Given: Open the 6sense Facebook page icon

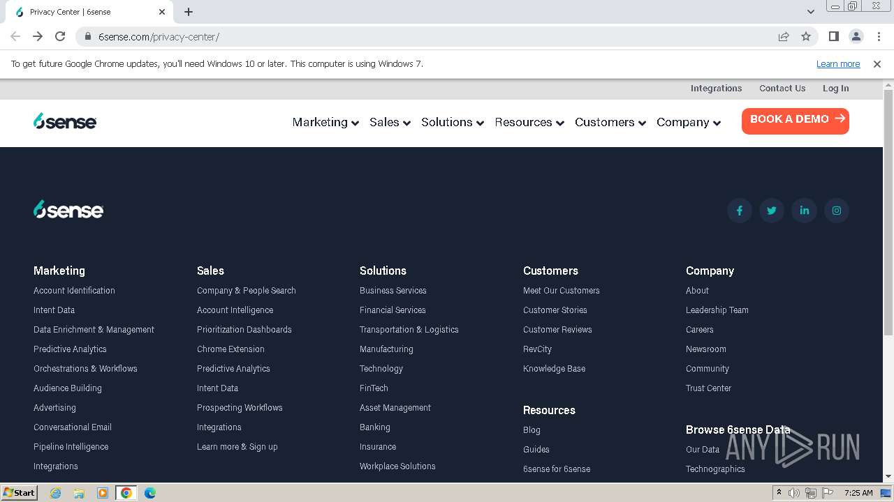Looking at the screenshot, I should coord(739,211).
